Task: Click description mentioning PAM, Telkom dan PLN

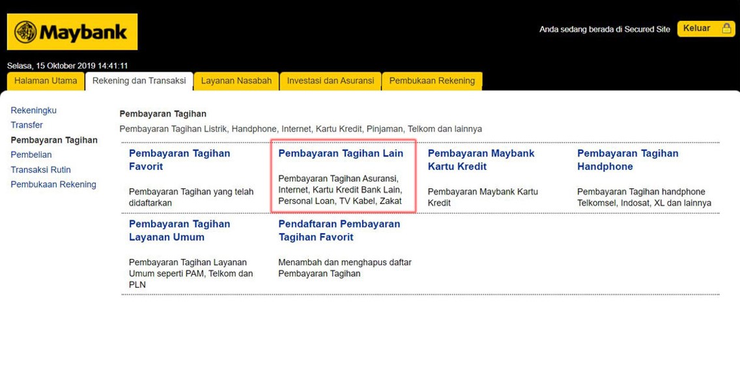Action: click(191, 274)
